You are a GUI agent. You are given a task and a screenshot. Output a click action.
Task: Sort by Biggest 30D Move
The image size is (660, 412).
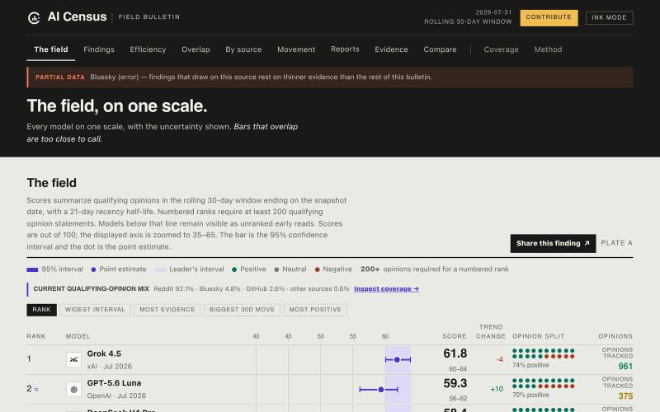(242, 310)
